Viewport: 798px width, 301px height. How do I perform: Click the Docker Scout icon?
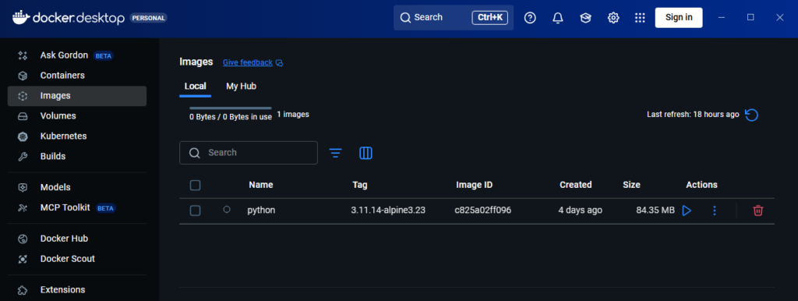click(x=23, y=259)
